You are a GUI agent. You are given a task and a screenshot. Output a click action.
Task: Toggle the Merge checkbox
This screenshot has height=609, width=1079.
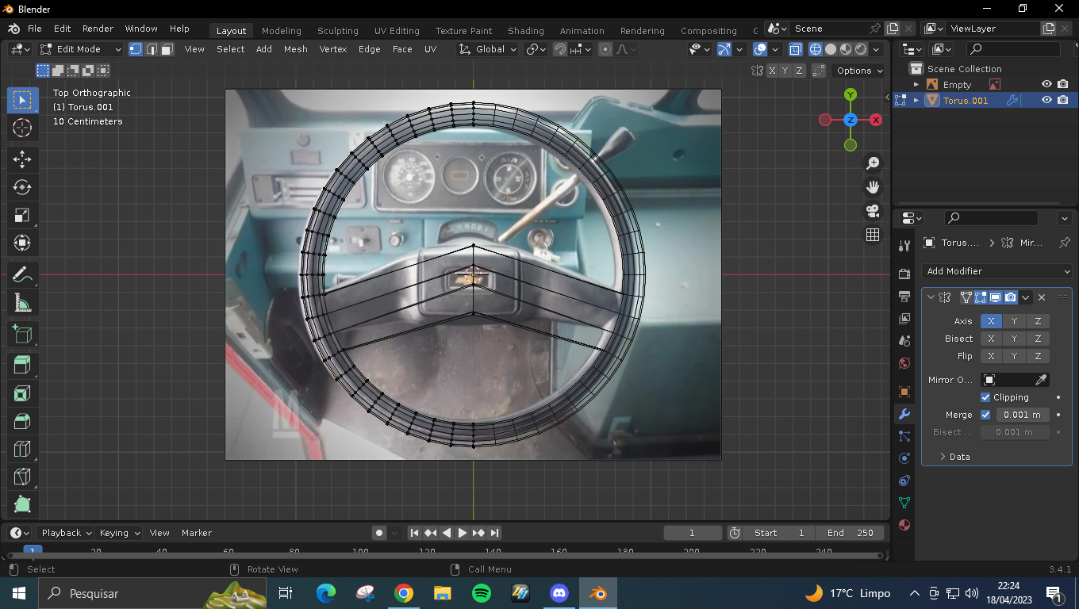coord(985,415)
